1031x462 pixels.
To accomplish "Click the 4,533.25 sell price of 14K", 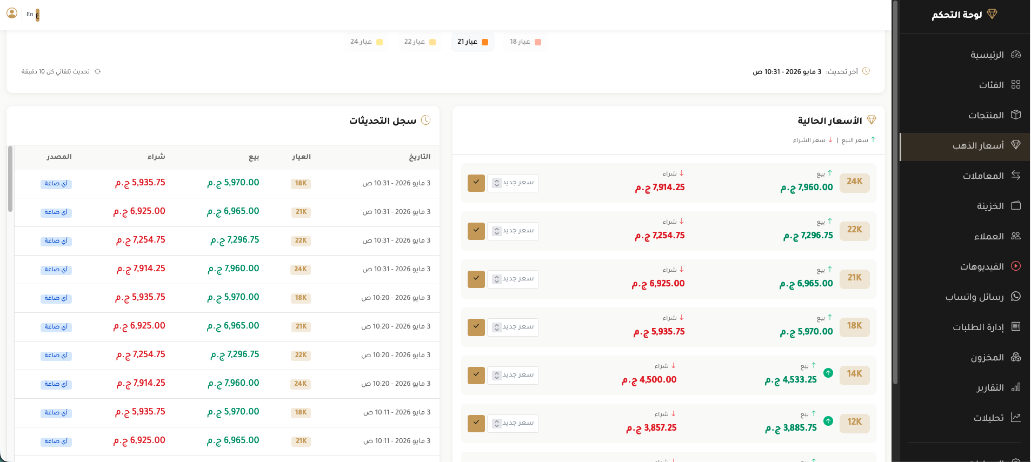I will (790, 379).
